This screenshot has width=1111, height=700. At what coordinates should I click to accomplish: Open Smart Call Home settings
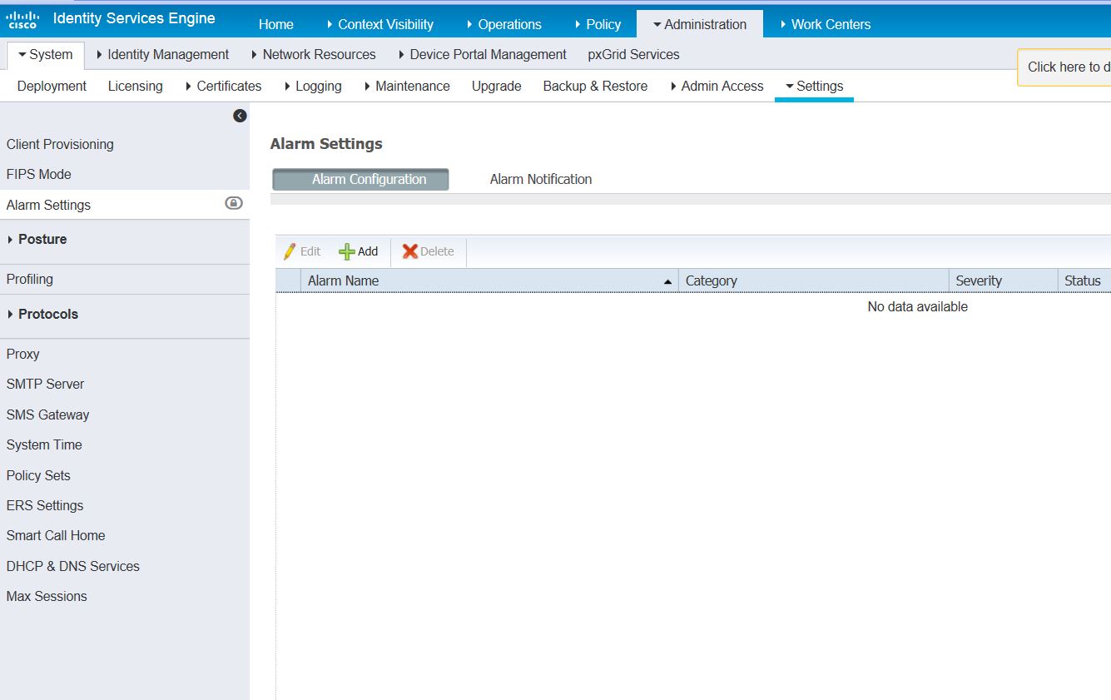point(56,535)
